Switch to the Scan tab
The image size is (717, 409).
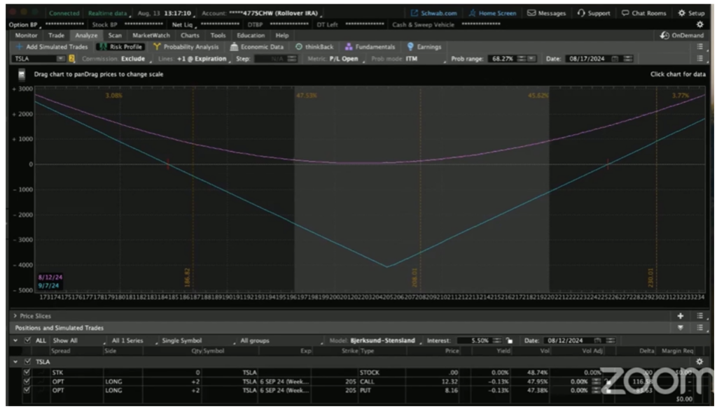[x=115, y=35]
